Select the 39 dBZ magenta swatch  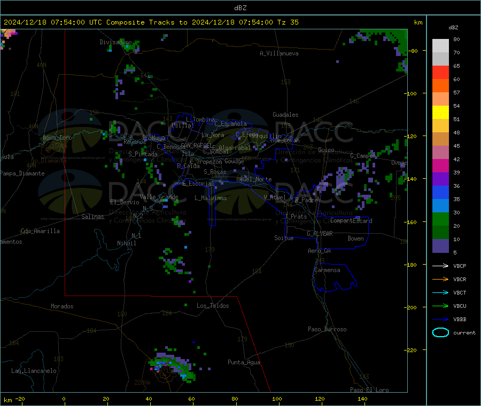point(440,165)
